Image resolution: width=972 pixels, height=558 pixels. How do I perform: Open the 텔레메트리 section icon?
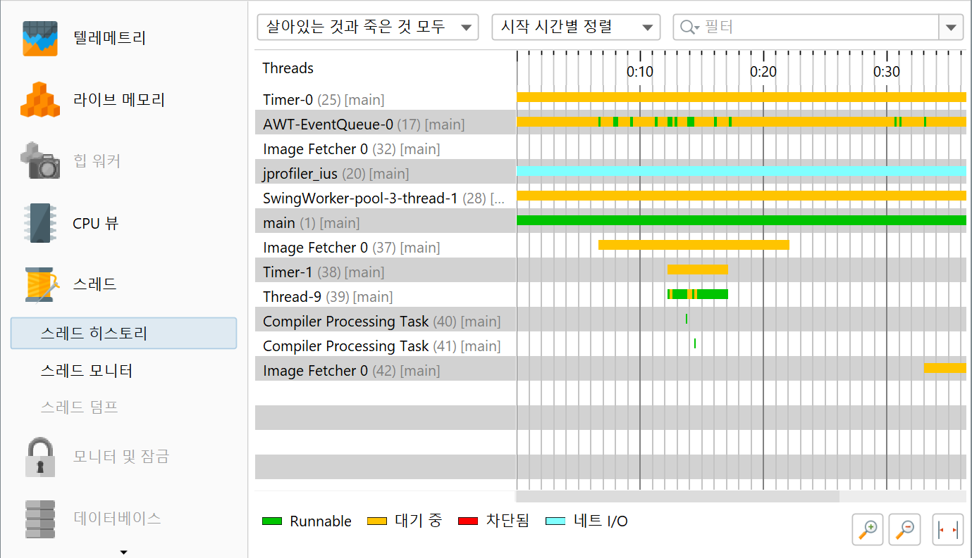[39, 38]
